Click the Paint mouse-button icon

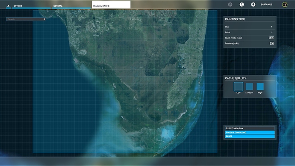click(271, 33)
